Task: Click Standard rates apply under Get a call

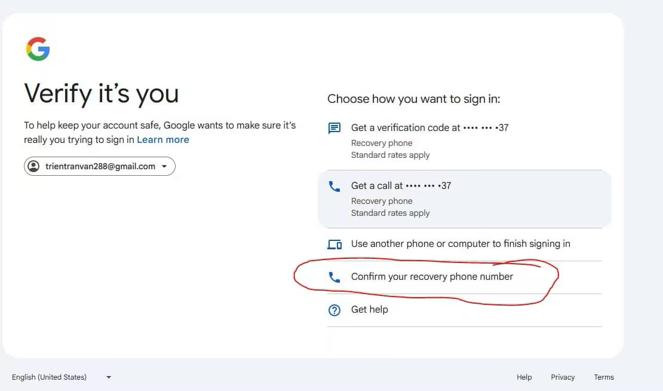Action: click(390, 213)
